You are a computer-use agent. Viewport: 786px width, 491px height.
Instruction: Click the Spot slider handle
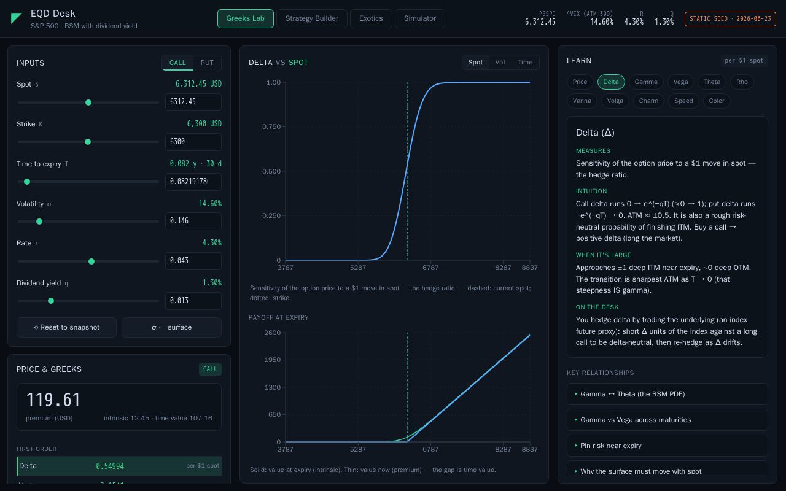click(x=88, y=102)
